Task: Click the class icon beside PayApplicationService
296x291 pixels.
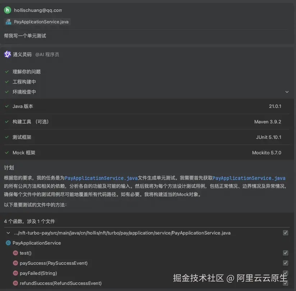Action: coord(8,243)
